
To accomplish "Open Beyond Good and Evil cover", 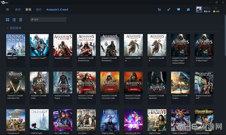I will point(204,82).
